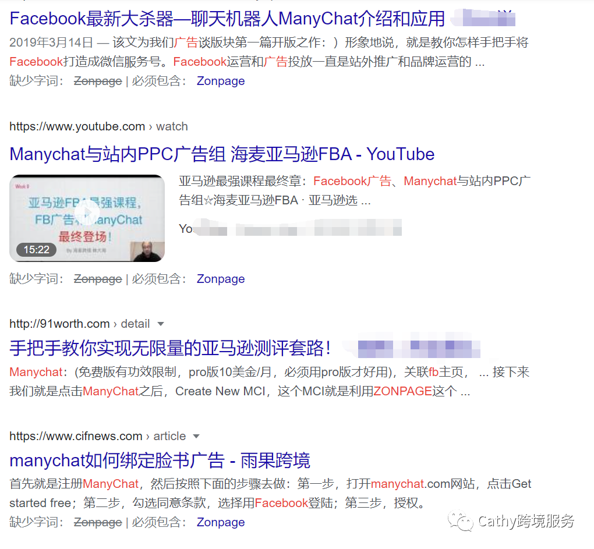The width and height of the screenshot is (594, 549).
Task: Click the play icon on the video thumbnail
Action: point(87,213)
